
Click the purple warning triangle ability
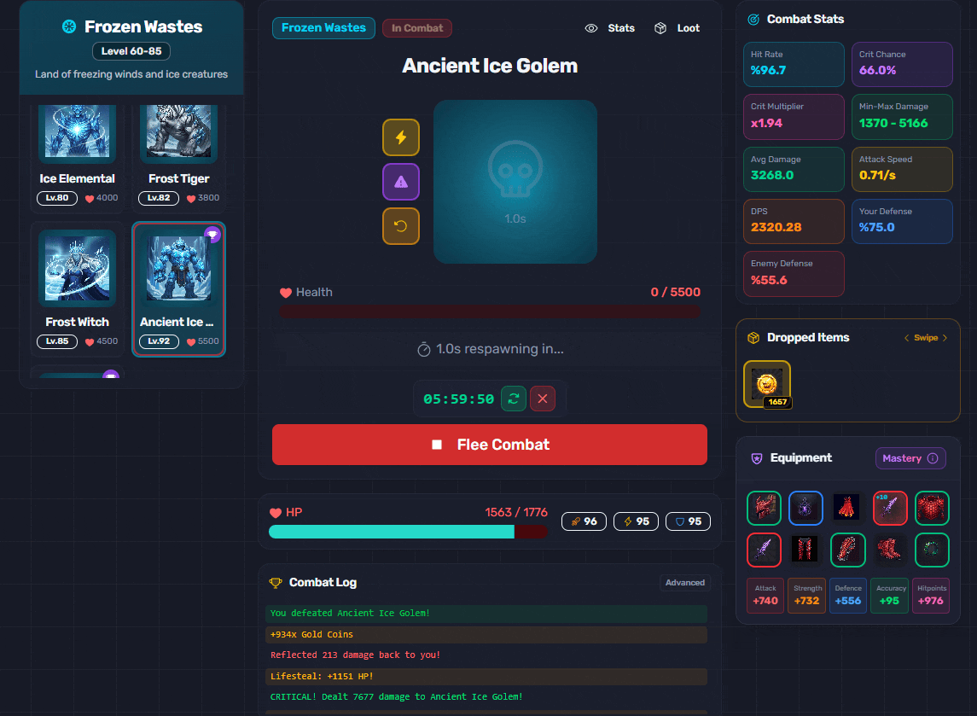coord(401,182)
